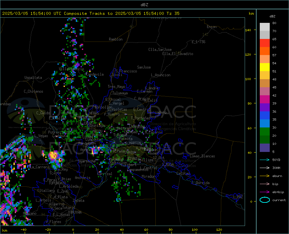Viewport: 289px width, 234px height.
Task: Click the Perdriel map label
Action: point(86,144)
